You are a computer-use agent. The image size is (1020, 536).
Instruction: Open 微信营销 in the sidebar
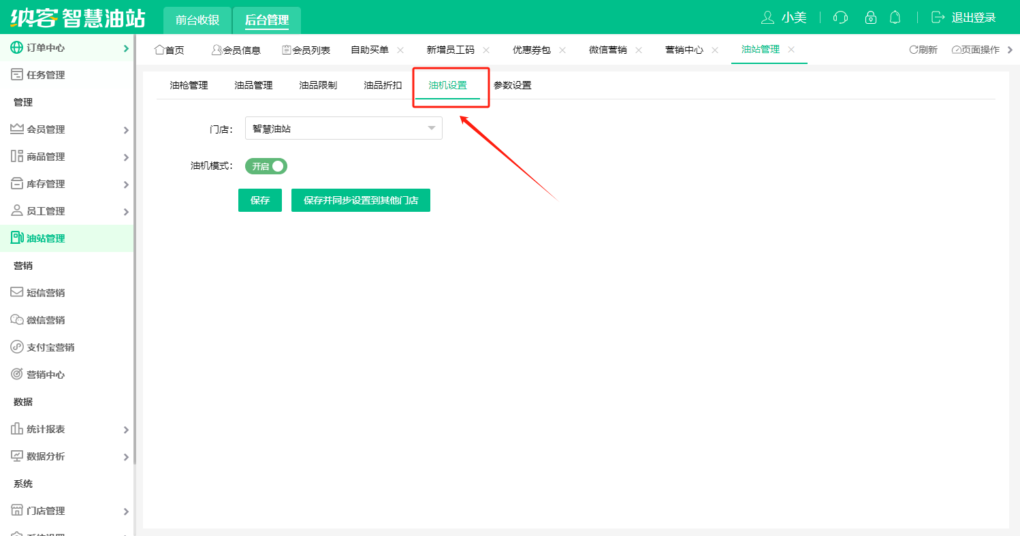(46, 320)
